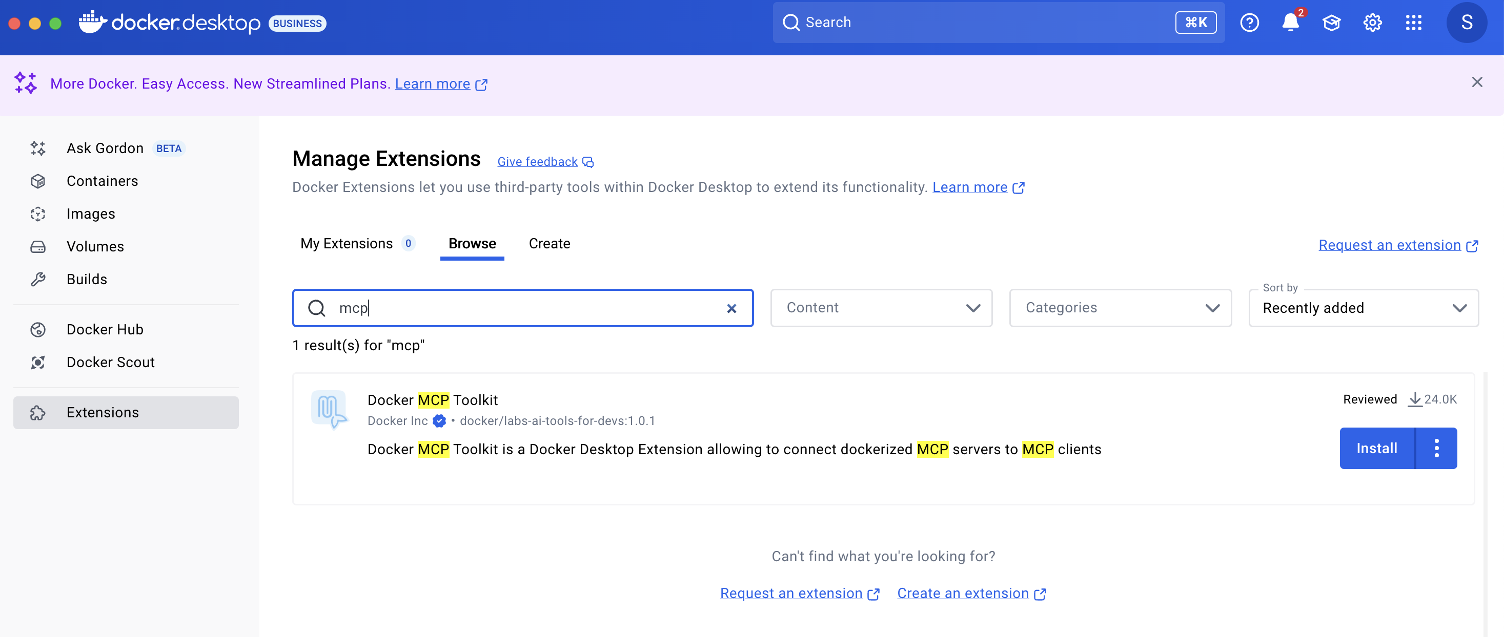Expand the Categories filter dropdown
Image resolution: width=1504 pixels, height=637 pixels.
1121,308
